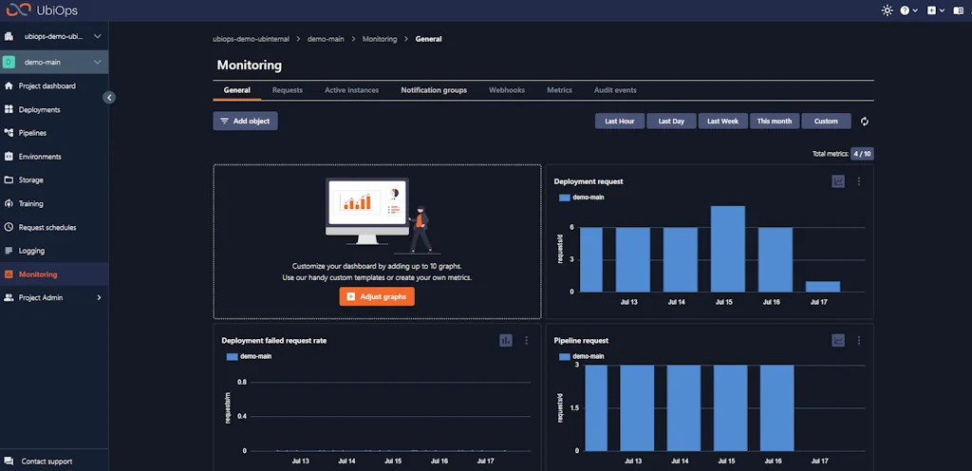
Task: Click the Pipeline request graph title
Action: tap(581, 340)
